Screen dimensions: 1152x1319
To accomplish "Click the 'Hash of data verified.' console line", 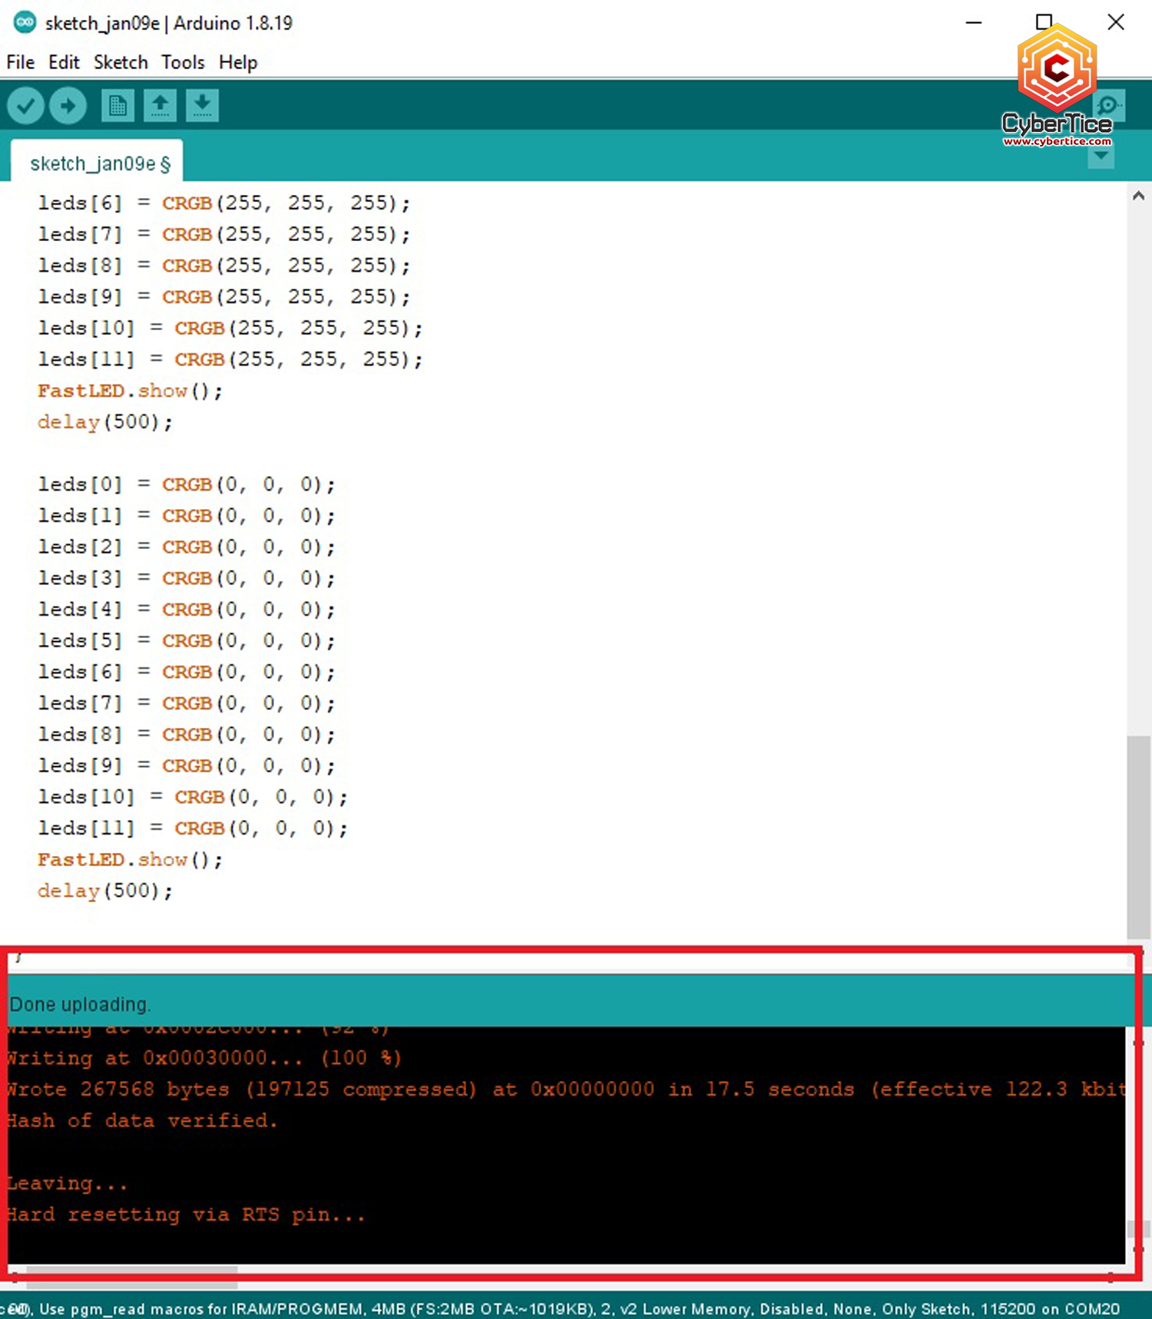I will [142, 1121].
